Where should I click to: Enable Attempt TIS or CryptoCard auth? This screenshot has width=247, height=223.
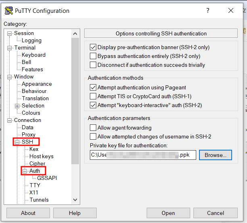93,96
